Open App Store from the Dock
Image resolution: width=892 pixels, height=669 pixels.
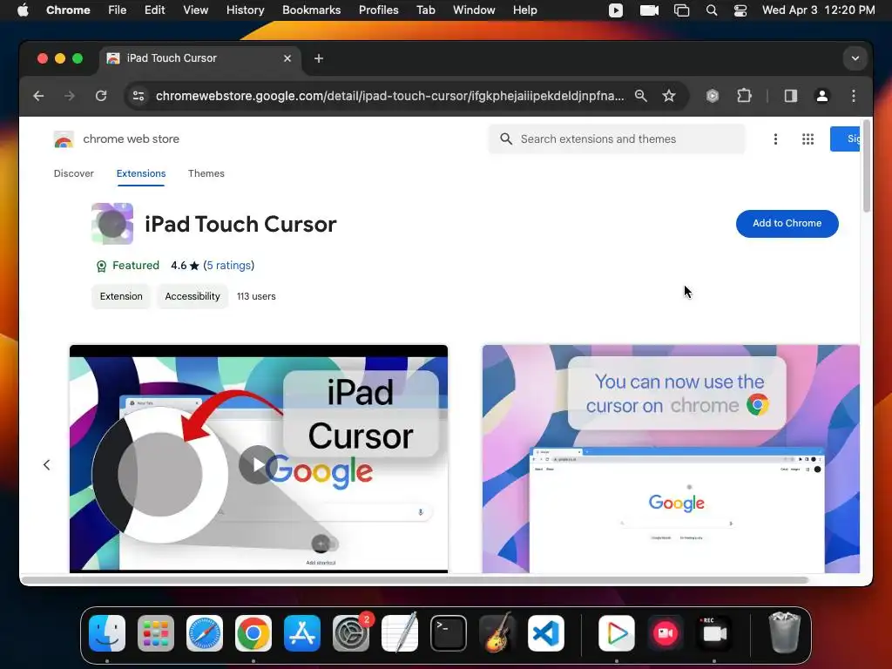pos(302,633)
